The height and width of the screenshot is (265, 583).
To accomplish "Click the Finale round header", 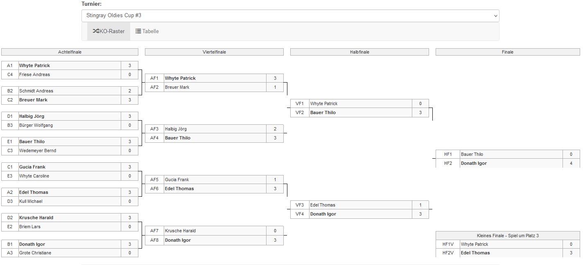I will point(507,52).
